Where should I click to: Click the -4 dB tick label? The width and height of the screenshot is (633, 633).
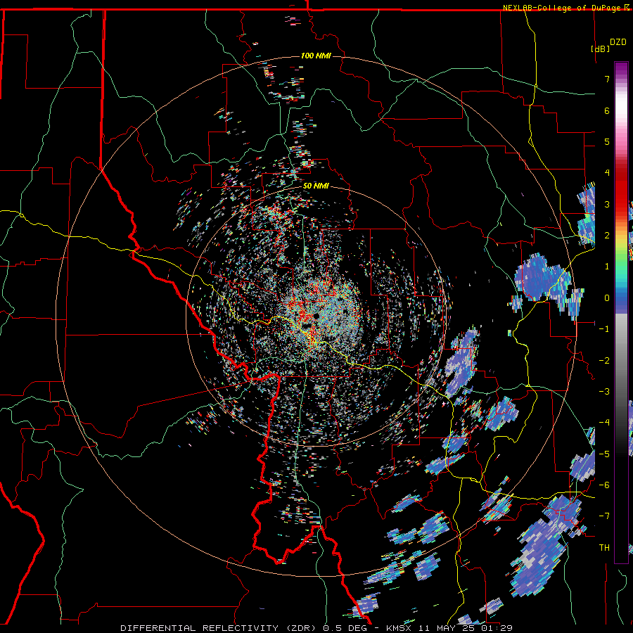(604, 423)
